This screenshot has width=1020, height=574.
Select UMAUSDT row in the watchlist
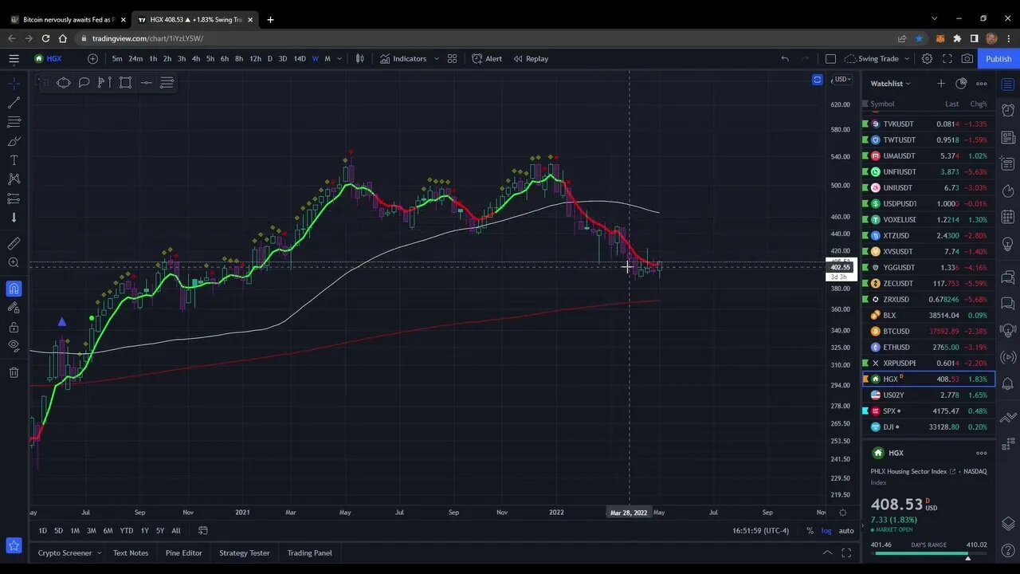[928, 155]
